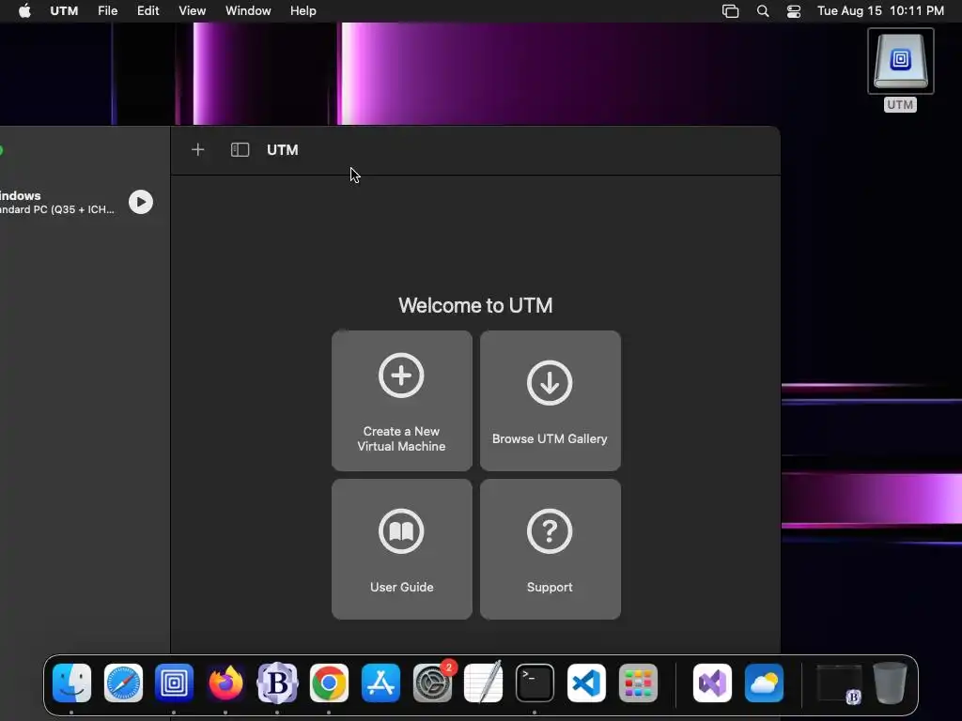Screen dimensions: 962x721
Task: Open the Trash from the Dock
Action: coord(891,683)
